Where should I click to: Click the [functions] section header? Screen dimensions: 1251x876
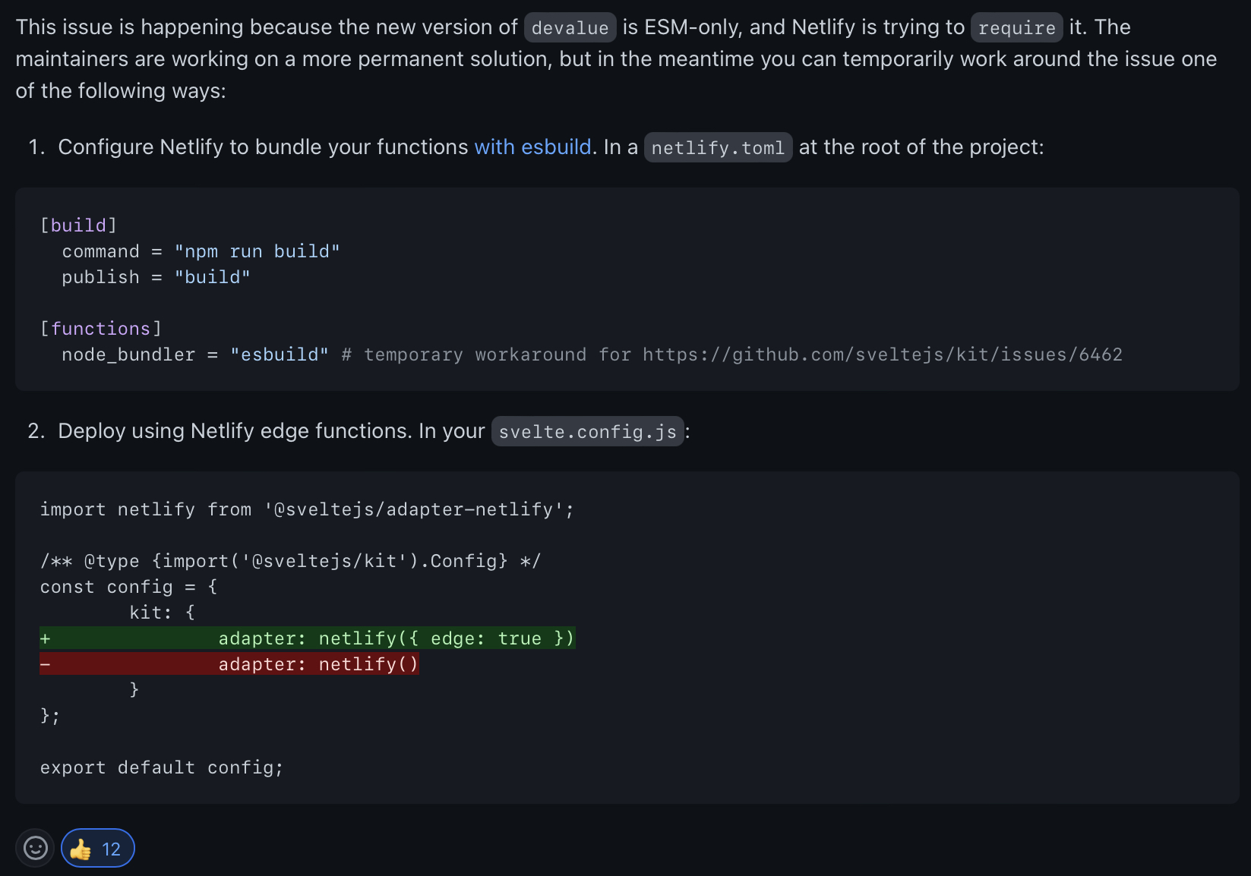(100, 329)
